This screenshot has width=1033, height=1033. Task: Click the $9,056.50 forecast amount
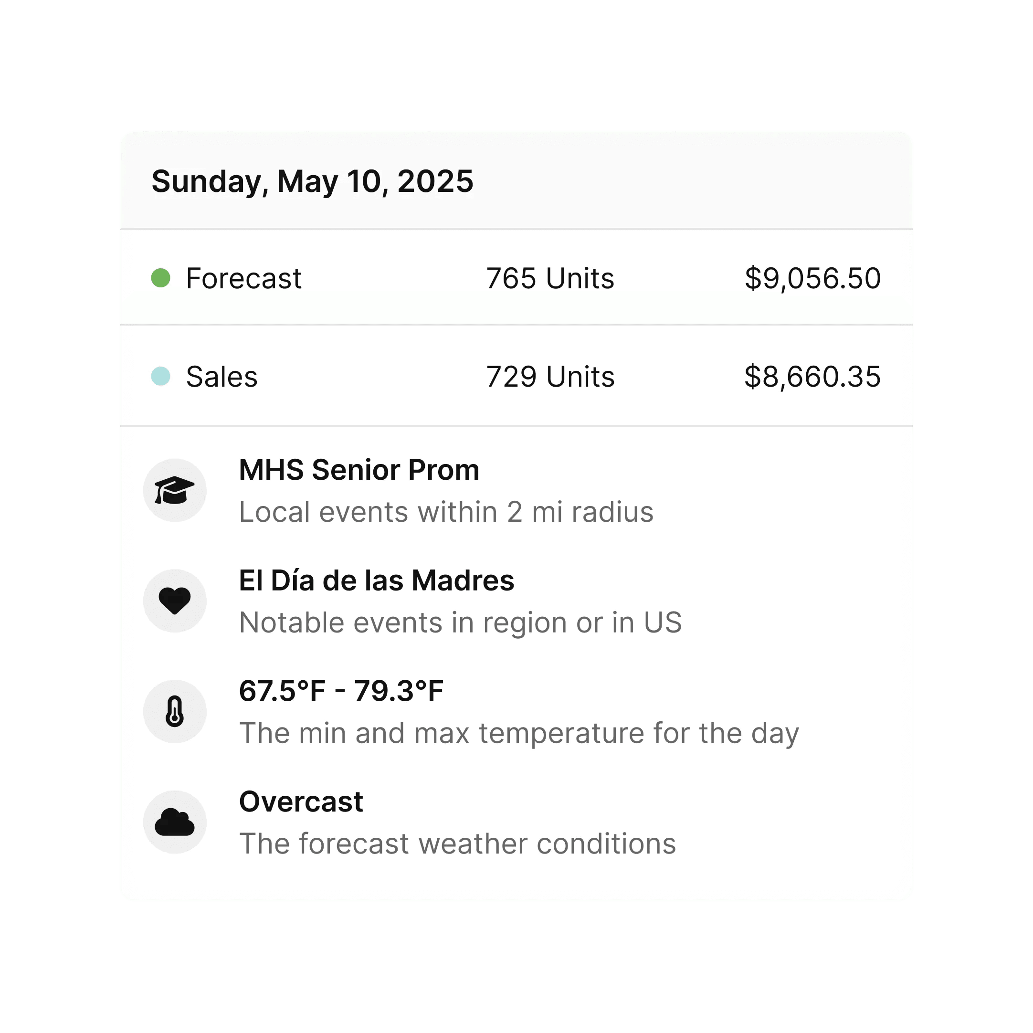click(813, 279)
